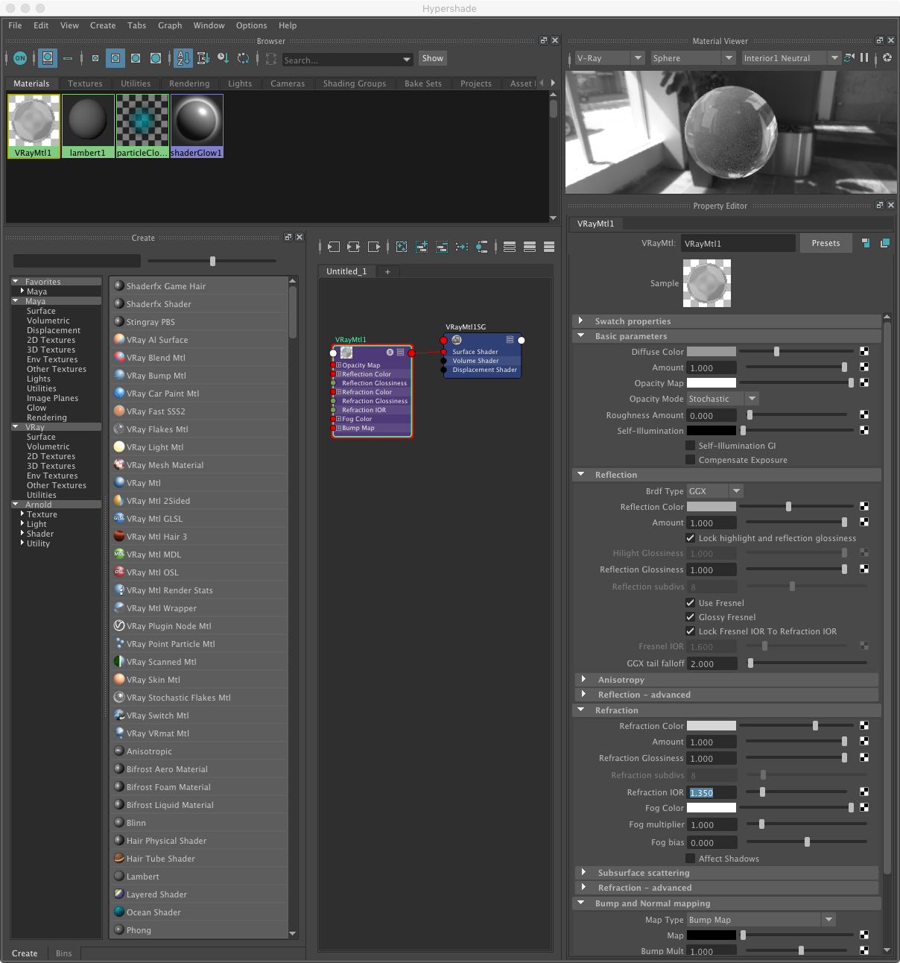This screenshot has width=900, height=963.
Task: Click the Refraction IOR value field
Action: click(712, 792)
